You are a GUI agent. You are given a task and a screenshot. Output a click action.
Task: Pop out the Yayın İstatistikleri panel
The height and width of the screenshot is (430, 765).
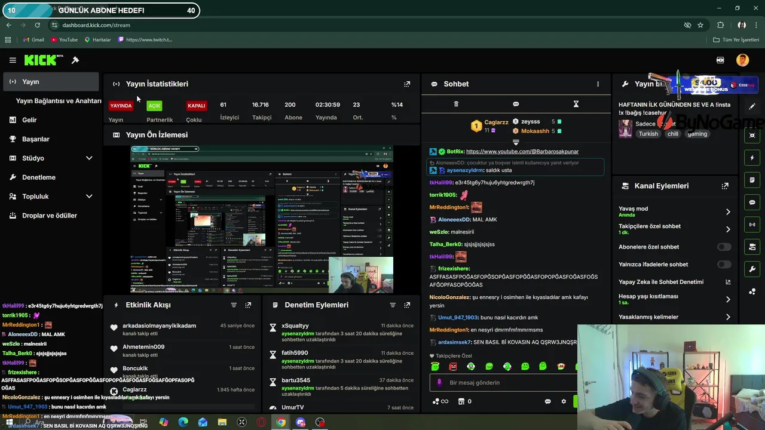tap(407, 84)
